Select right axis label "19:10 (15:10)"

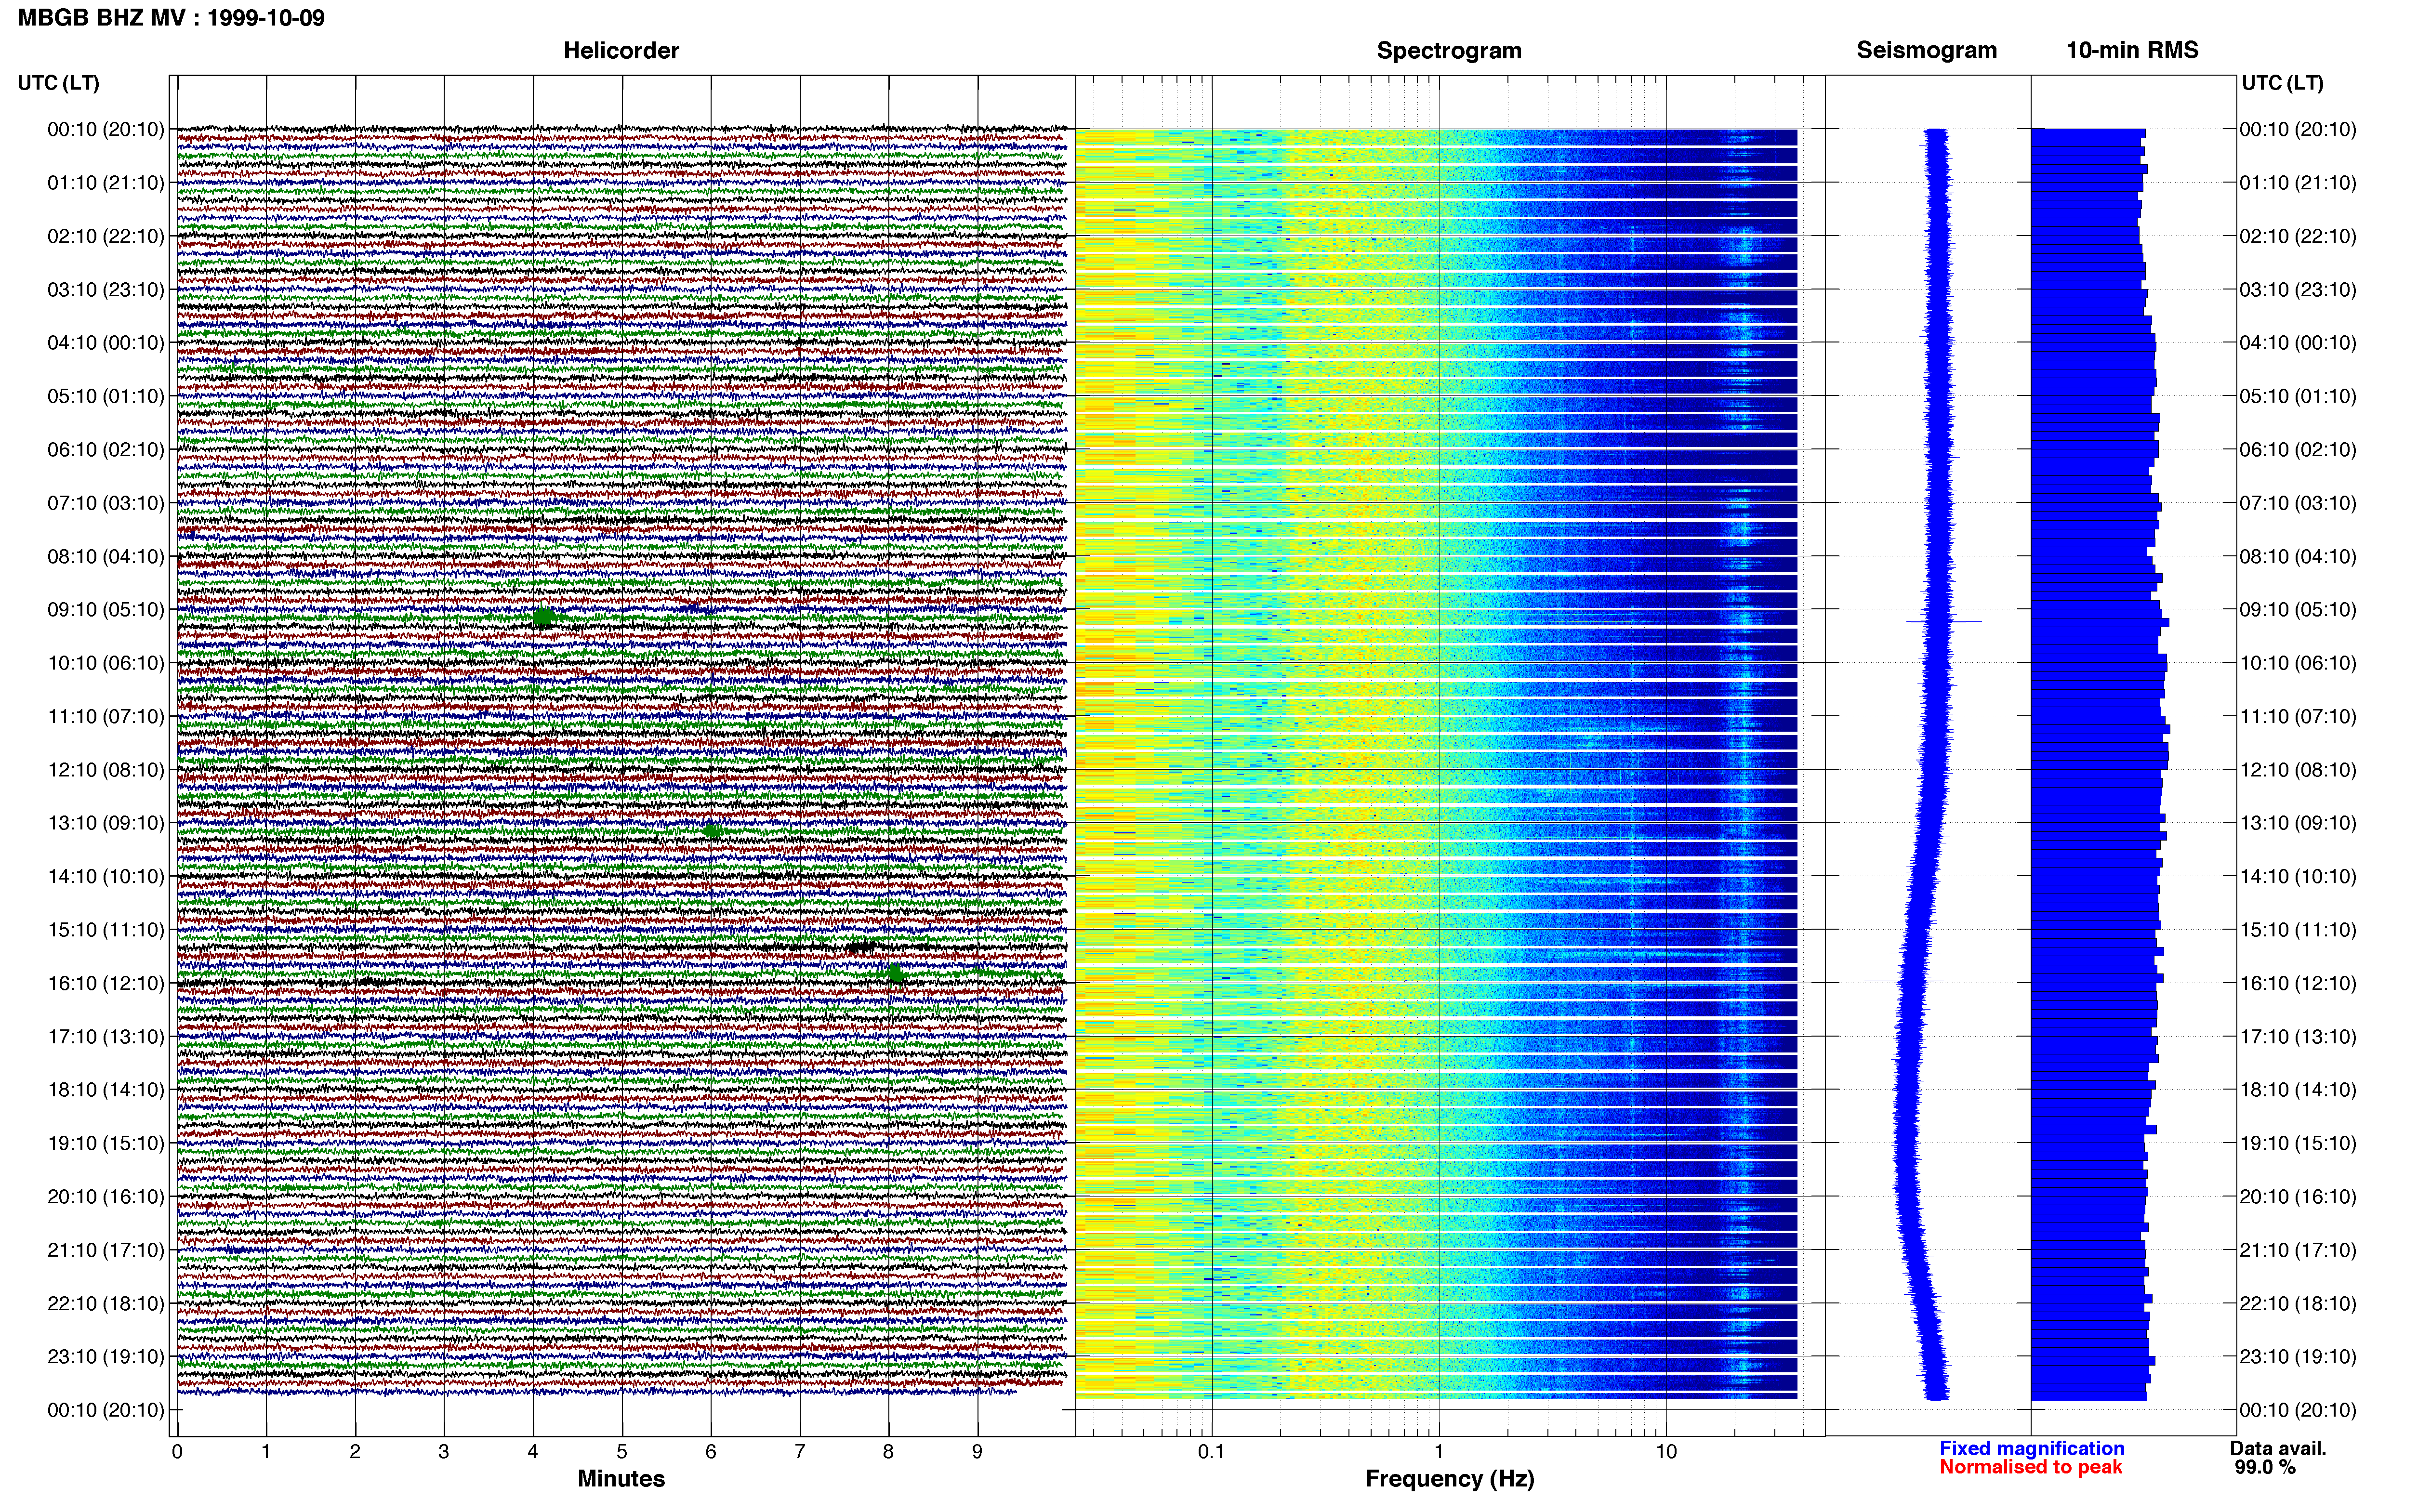pos(2298,1142)
